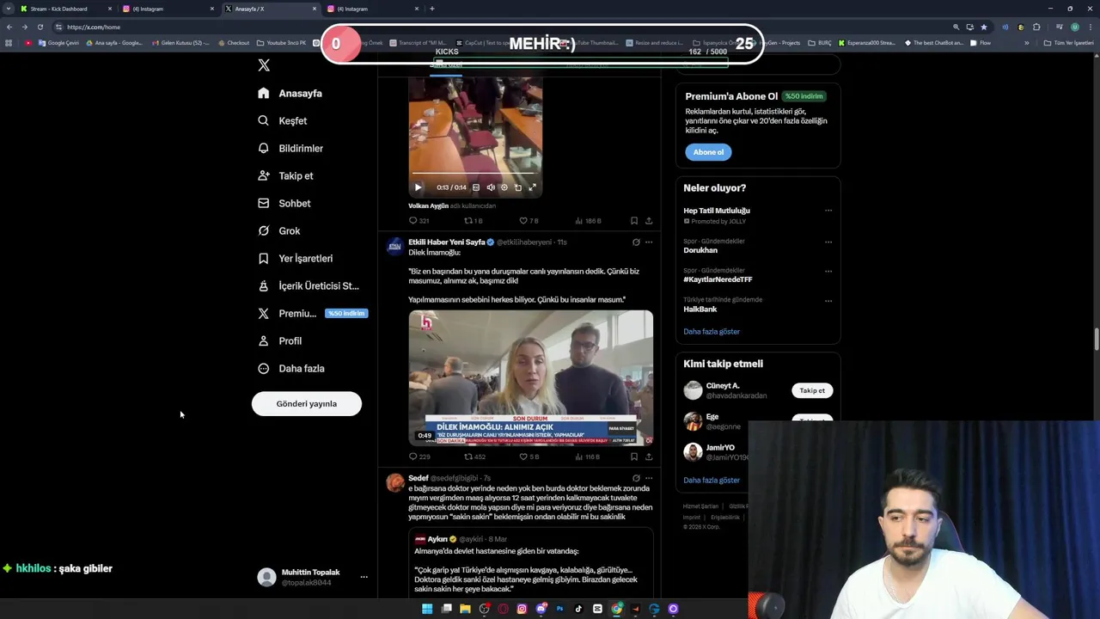Open Keşfet from the sidebar

click(282, 120)
